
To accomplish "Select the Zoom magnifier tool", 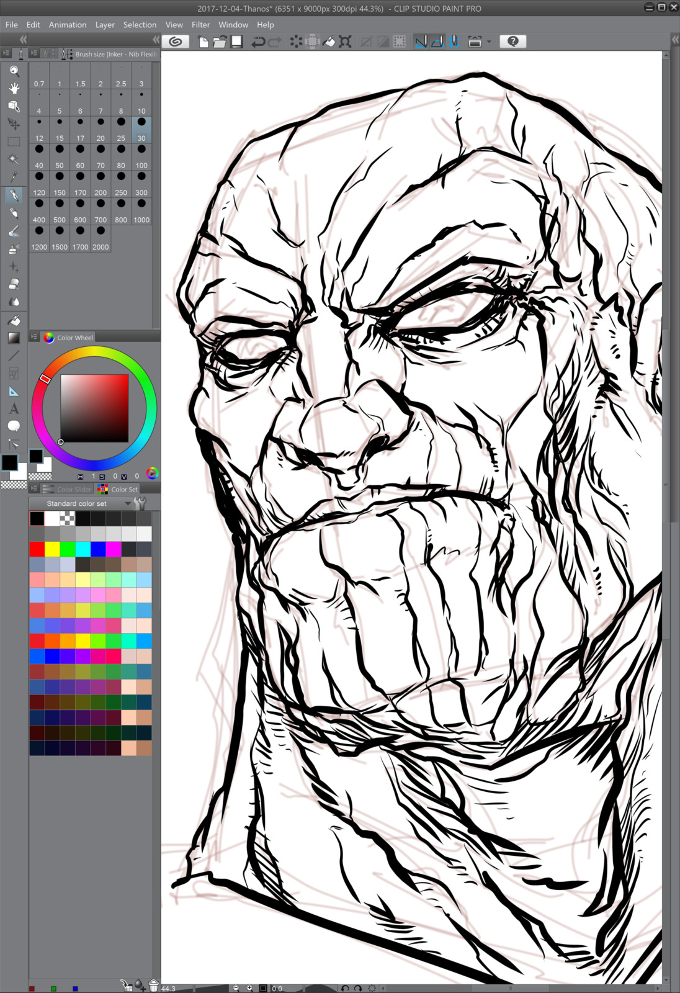I will tap(14, 71).
